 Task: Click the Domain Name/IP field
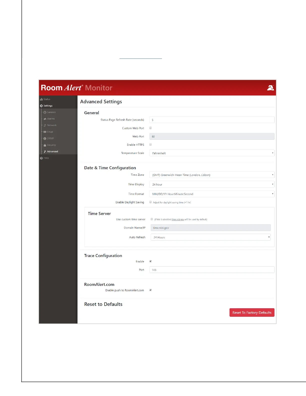pos(210,228)
